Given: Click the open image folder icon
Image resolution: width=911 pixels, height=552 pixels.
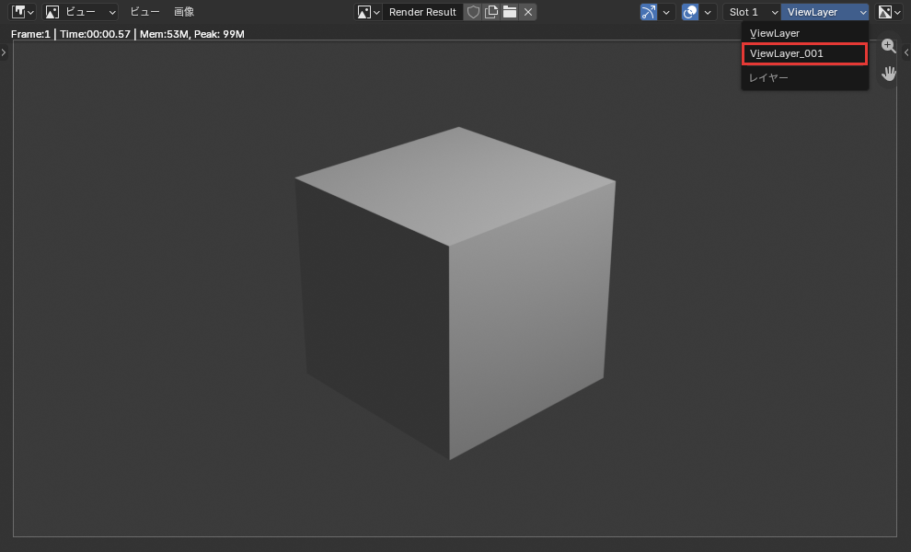Looking at the screenshot, I should pos(510,12).
